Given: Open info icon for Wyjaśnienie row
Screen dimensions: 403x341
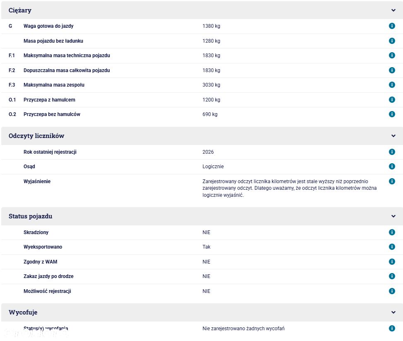Looking at the screenshot, I should (392, 181).
